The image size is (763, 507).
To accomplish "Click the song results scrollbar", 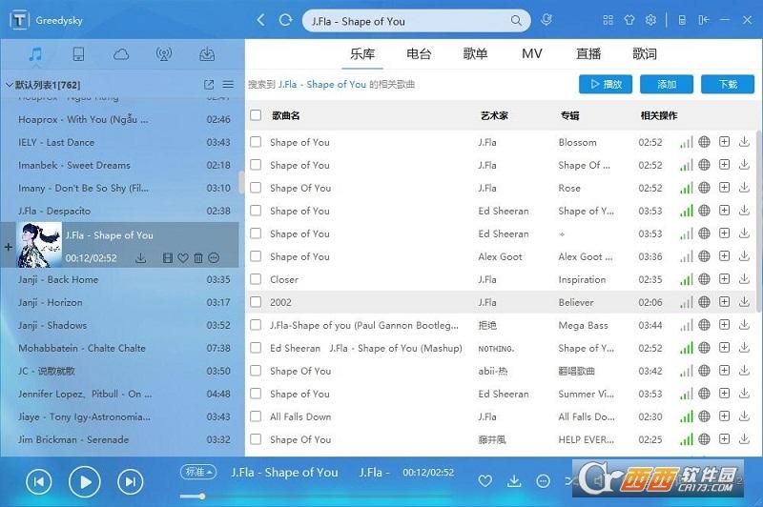I will tap(758, 221).
